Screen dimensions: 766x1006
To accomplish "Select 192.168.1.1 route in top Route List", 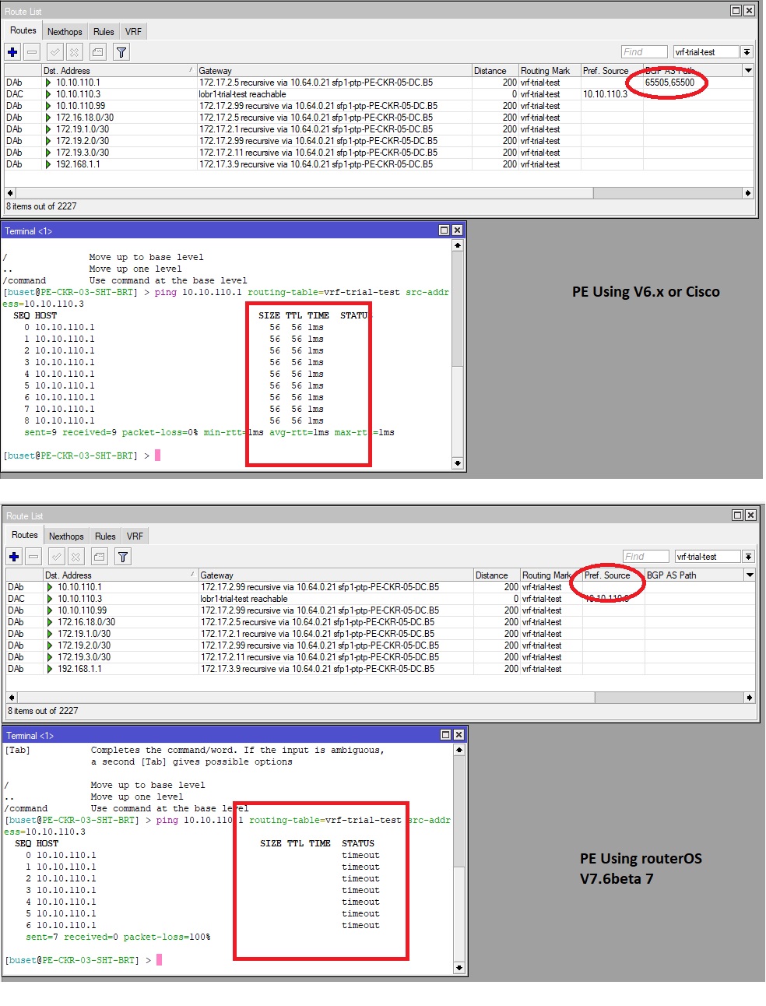I will click(x=379, y=164).
